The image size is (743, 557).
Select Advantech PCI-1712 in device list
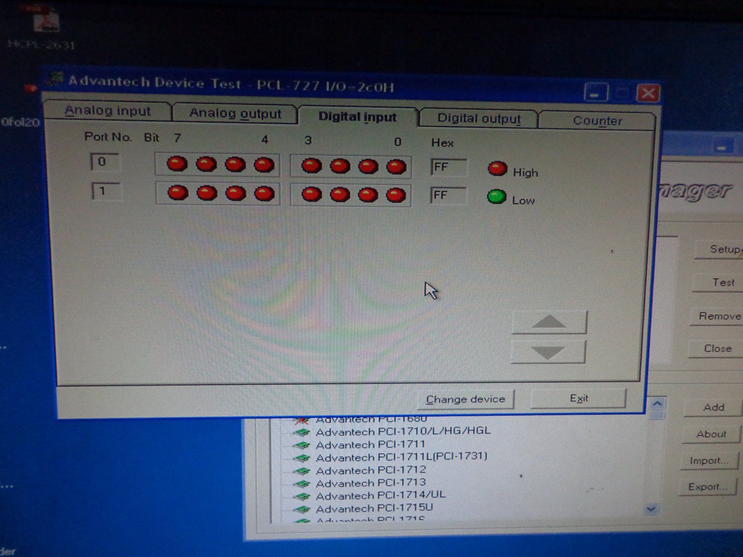point(371,470)
